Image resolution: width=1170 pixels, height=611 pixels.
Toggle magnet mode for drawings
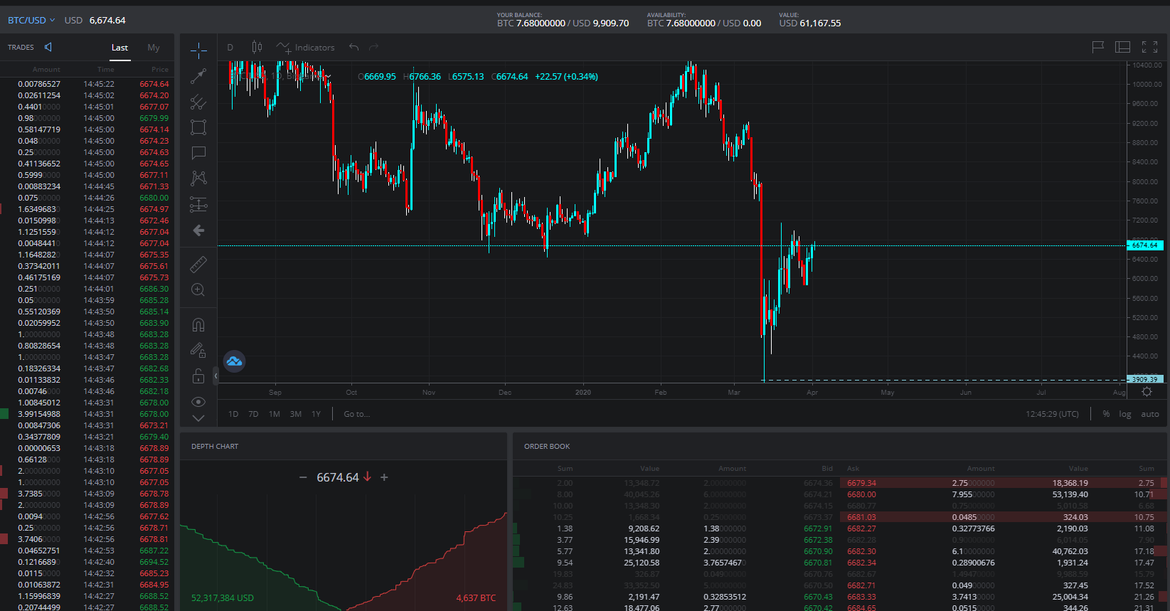(x=198, y=325)
